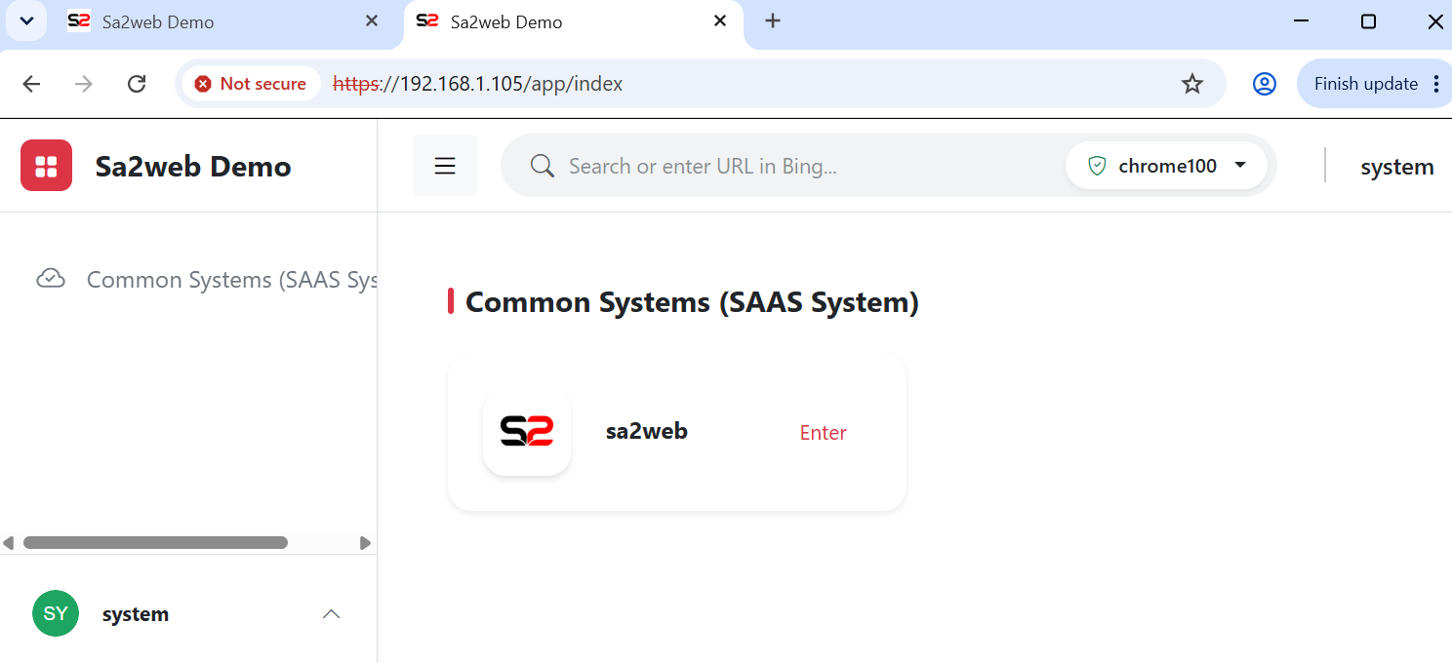
Task: Click the cloud icon in sidebar
Action: point(51,279)
